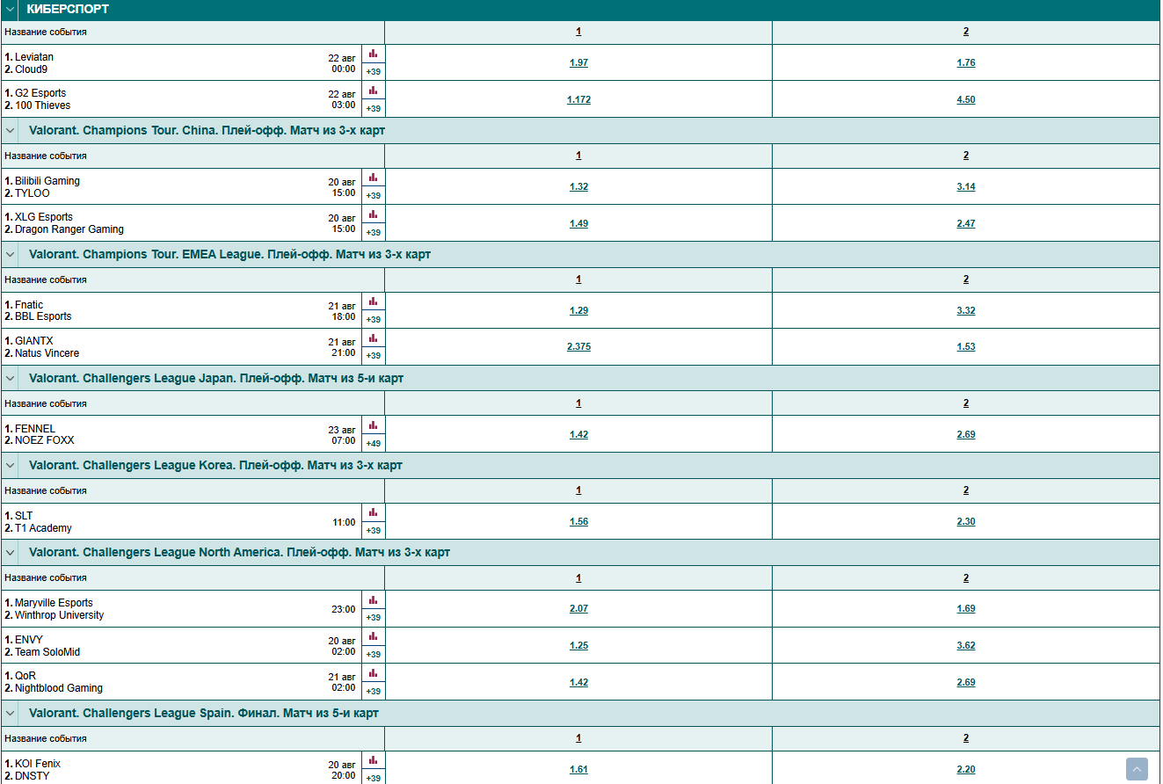Bet on Natus Vincere at 1.53
The width and height of the screenshot is (1163, 784).
966,347
